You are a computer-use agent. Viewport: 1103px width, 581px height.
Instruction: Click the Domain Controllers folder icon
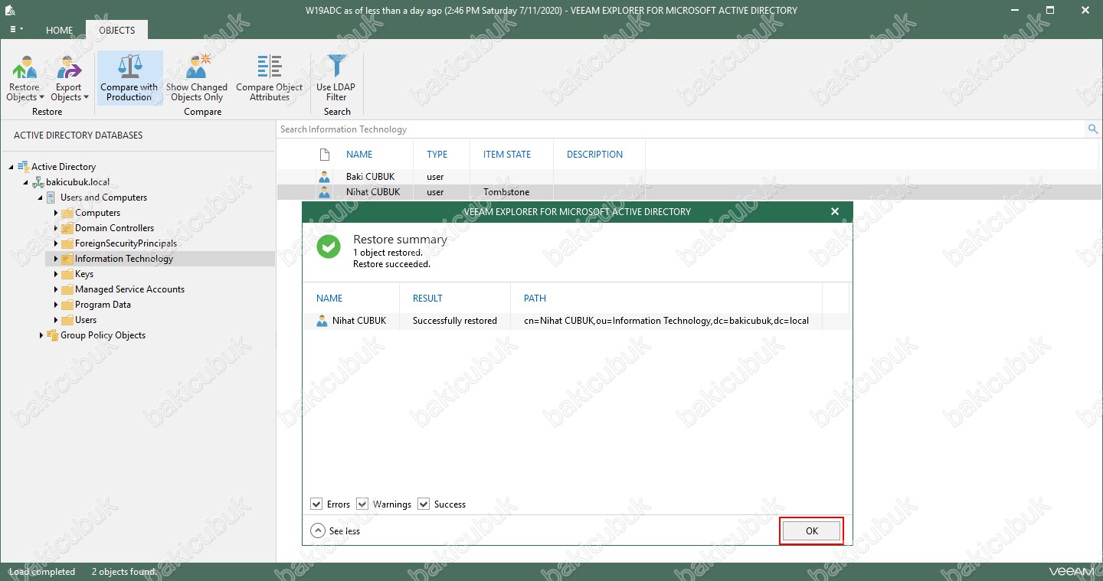tap(67, 227)
